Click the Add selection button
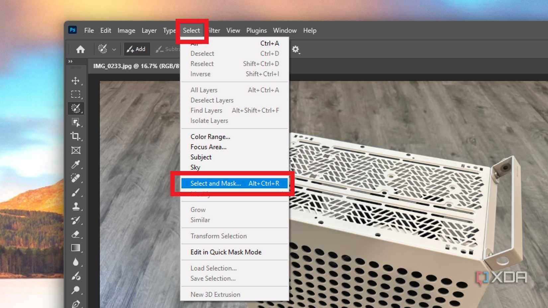The image size is (548, 308). pyautogui.click(x=137, y=49)
